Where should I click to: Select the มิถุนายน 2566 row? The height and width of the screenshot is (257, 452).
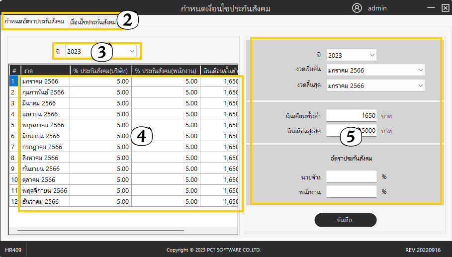45,136
